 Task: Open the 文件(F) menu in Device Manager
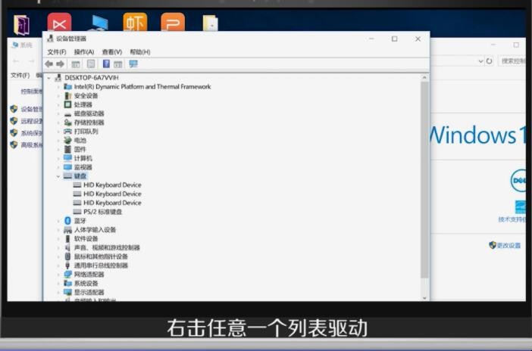[x=57, y=52]
